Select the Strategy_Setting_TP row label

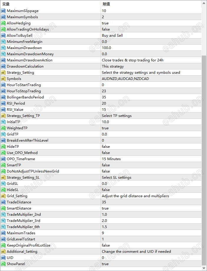tap(23, 116)
